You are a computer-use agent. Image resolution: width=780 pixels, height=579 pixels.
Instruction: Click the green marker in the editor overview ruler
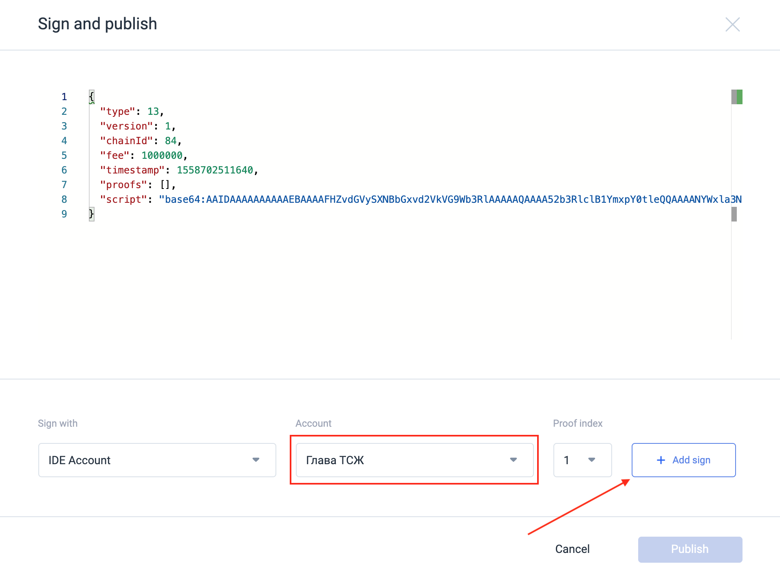(739, 97)
